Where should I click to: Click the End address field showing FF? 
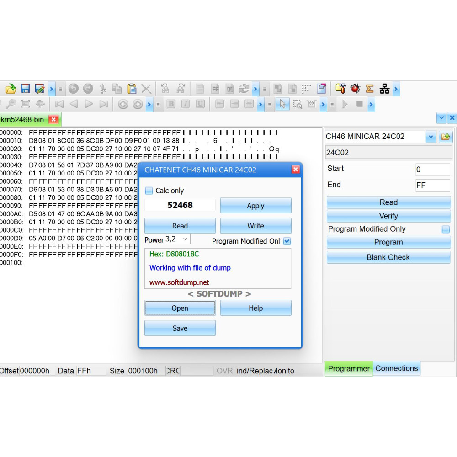432,186
